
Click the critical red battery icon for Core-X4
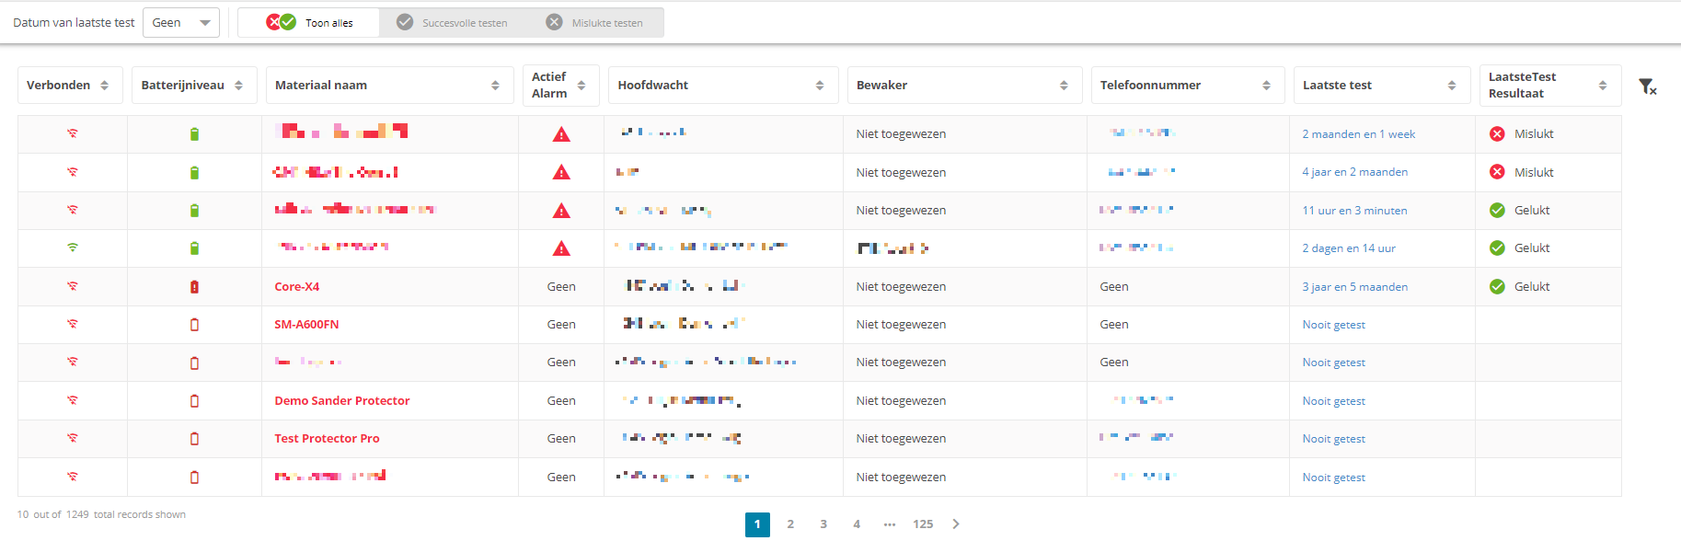(194, 287)
